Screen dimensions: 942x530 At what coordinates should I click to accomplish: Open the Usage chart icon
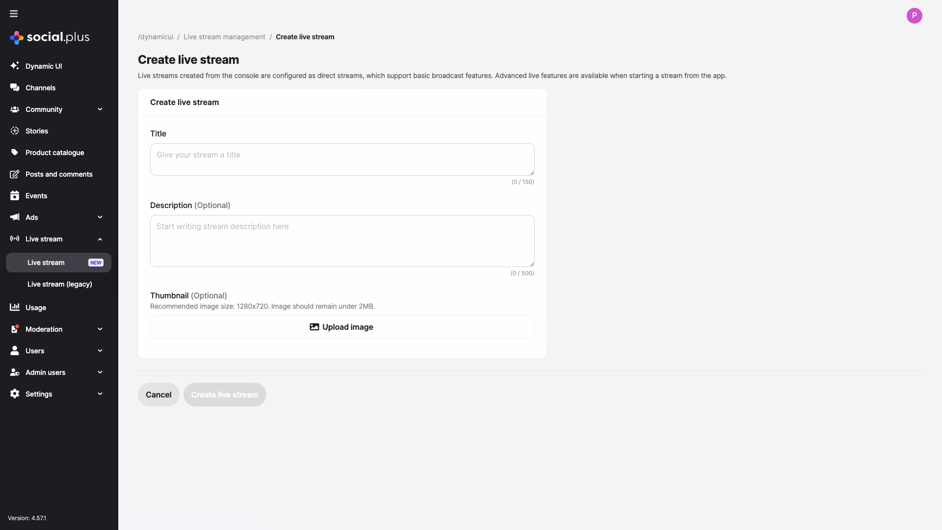coord(15,308)
